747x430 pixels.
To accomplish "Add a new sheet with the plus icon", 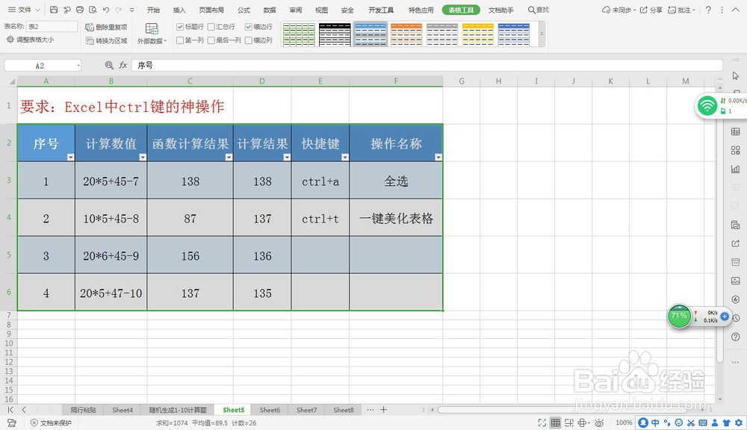I will click(383, 410).
